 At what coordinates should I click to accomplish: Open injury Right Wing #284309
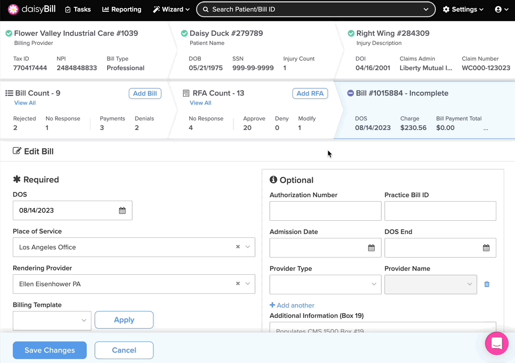[x=393, y=33]
